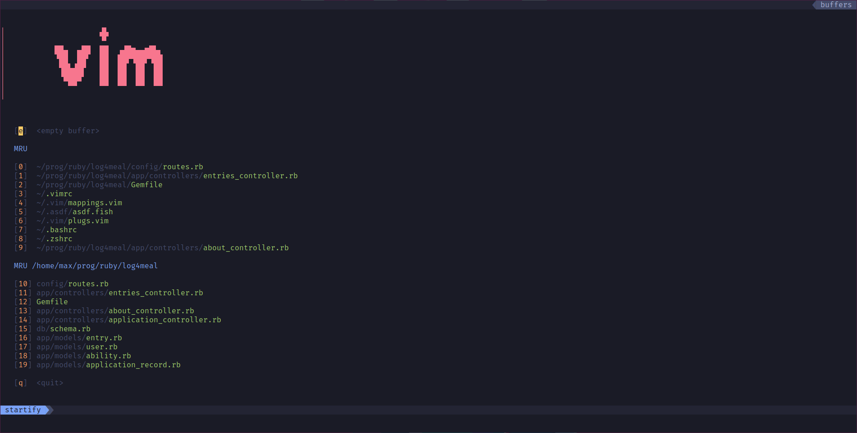Viewport: 857px width, 433px height.
Task: Open config/routes.rb entry [10]
Action: 73,284
